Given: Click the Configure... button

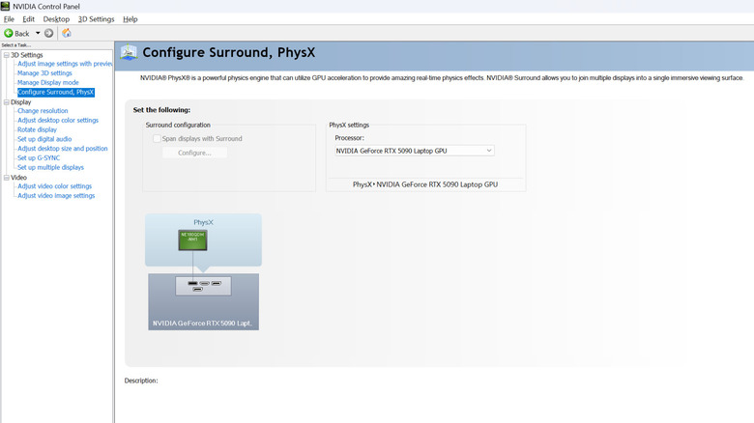Looking at the screenshot, I should [x=194, y=153].
